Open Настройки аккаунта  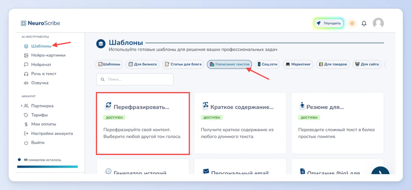48,133
